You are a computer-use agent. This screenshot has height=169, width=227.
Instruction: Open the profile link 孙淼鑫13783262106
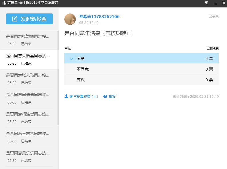coord(99,17)
